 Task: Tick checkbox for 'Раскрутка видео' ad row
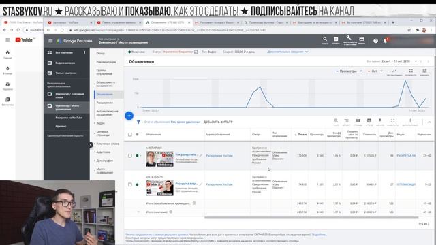coord(130,184)
